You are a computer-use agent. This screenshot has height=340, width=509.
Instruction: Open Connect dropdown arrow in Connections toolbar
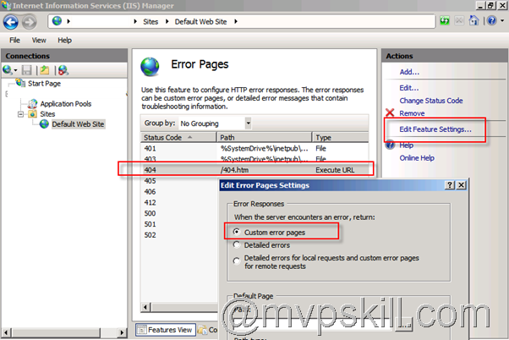[15, 70]
